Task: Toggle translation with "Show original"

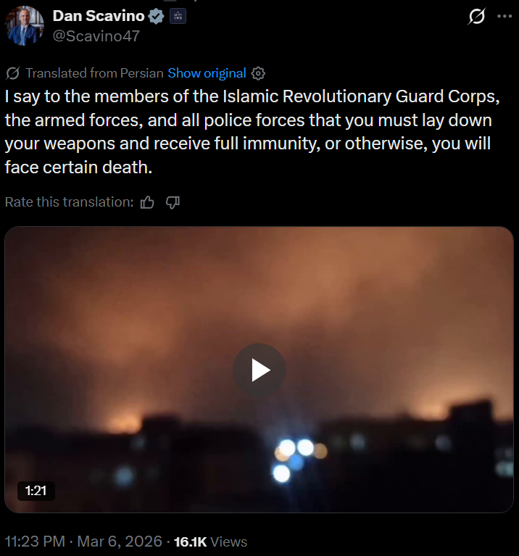Action: point(207,73)
